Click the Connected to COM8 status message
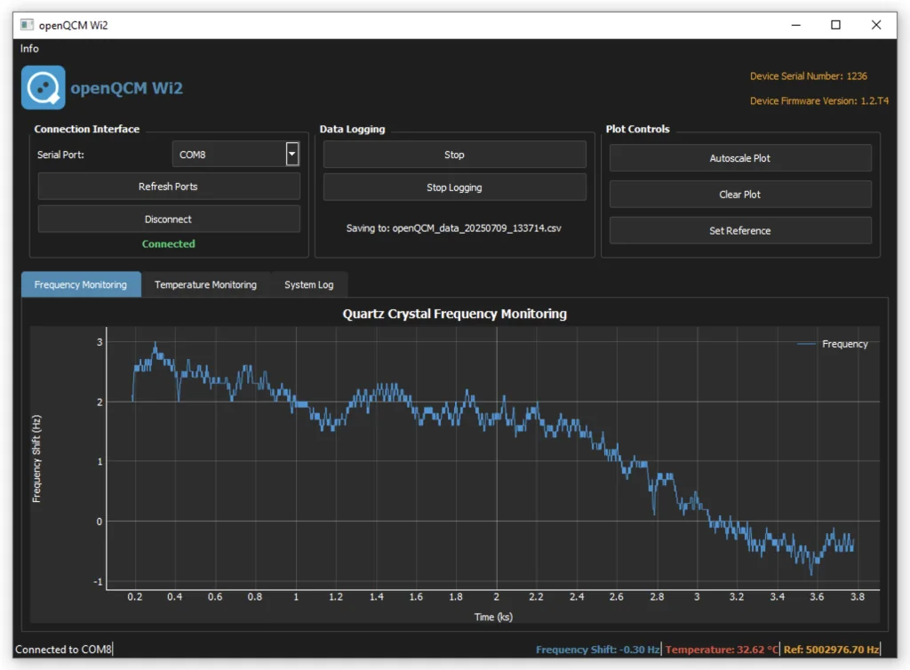 63,649
